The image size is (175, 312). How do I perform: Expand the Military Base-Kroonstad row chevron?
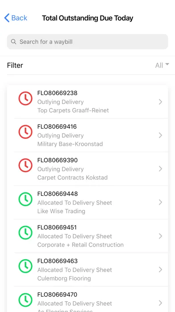tap(160, 135)
